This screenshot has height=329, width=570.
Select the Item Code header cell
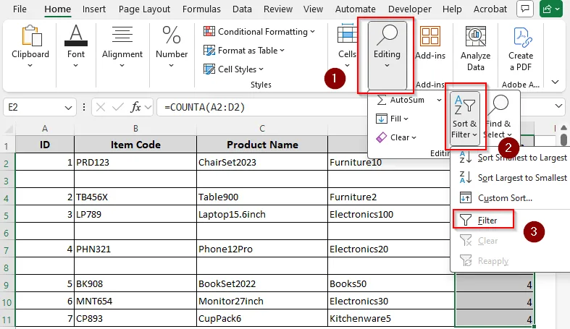[135, 145]
